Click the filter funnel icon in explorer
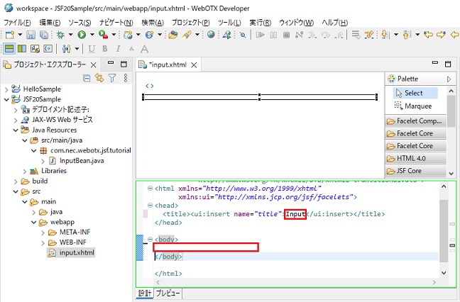The image size is (460, 302). 111,78
